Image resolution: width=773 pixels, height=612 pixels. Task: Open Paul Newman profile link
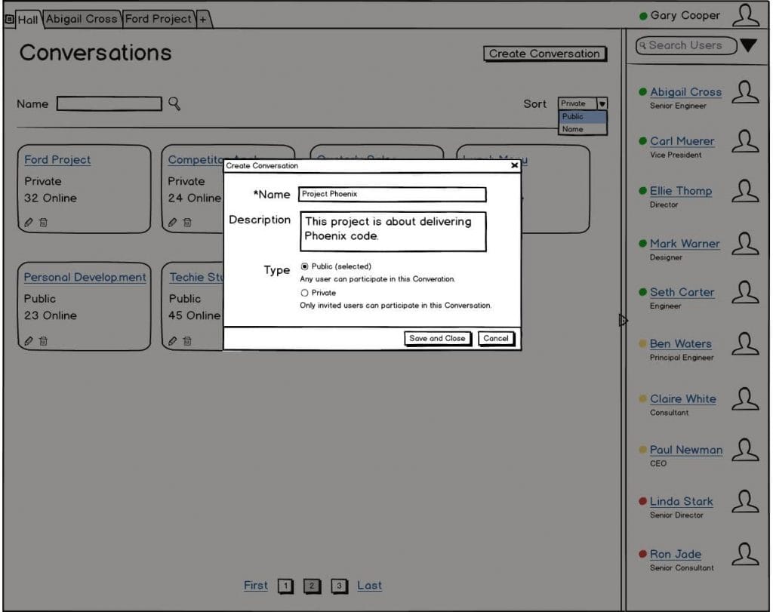point(686,450)
